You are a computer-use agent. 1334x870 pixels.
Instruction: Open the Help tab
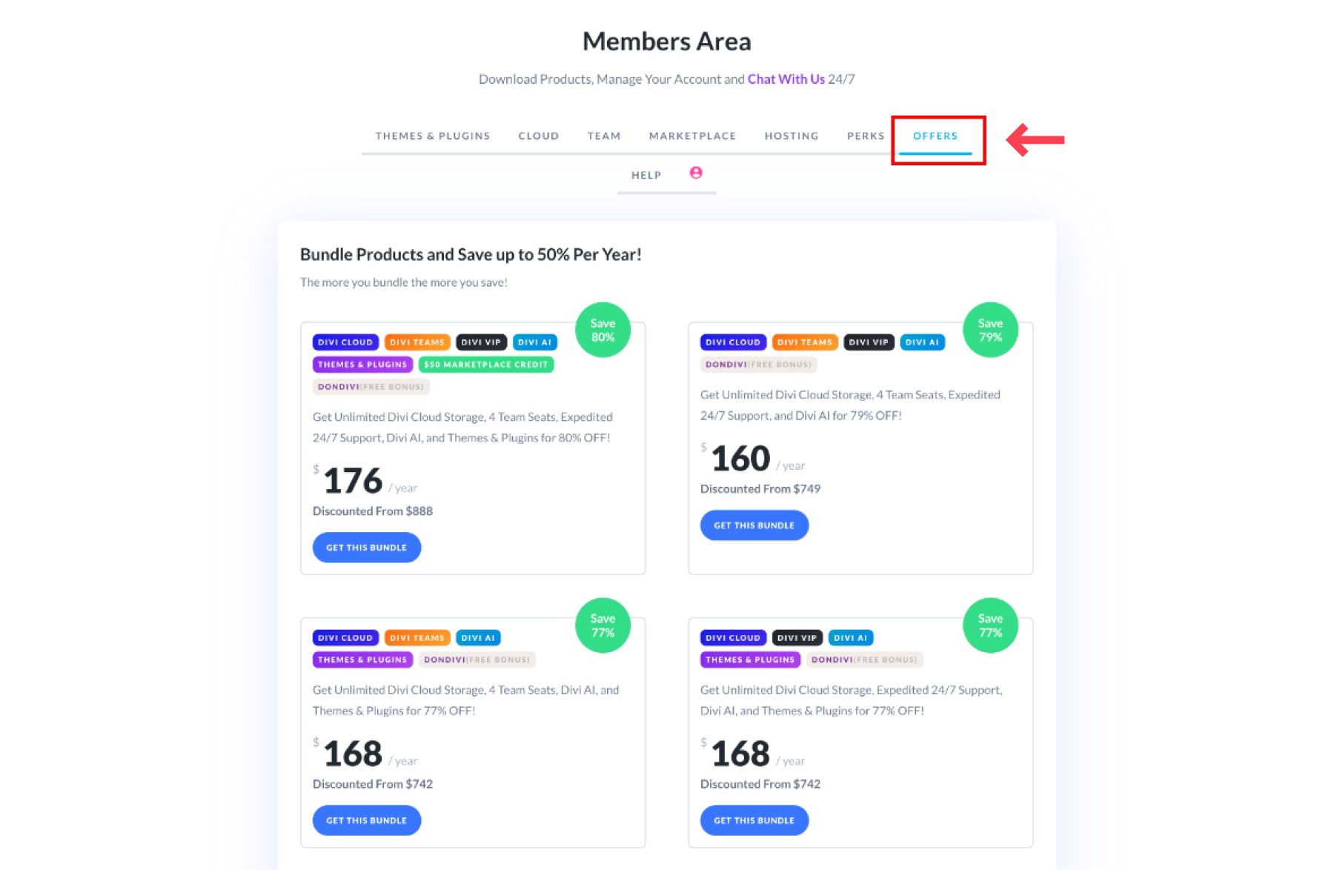[x=646, y=176]
